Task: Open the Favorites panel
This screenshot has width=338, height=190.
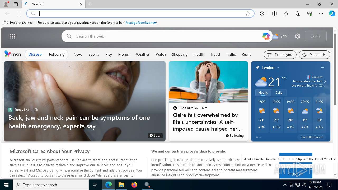Action: 286,13
